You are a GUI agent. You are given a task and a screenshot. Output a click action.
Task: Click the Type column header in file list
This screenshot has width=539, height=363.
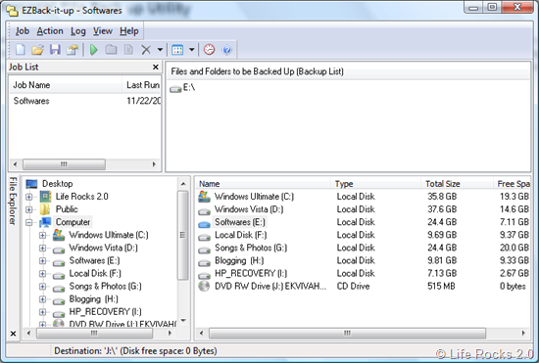pyautogui.click(x=375, y=184)
